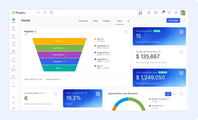The width and height of the screenshot is (198, 120).
Task: Select the Sales dashboard tab
Action: [x=119, y=21]
